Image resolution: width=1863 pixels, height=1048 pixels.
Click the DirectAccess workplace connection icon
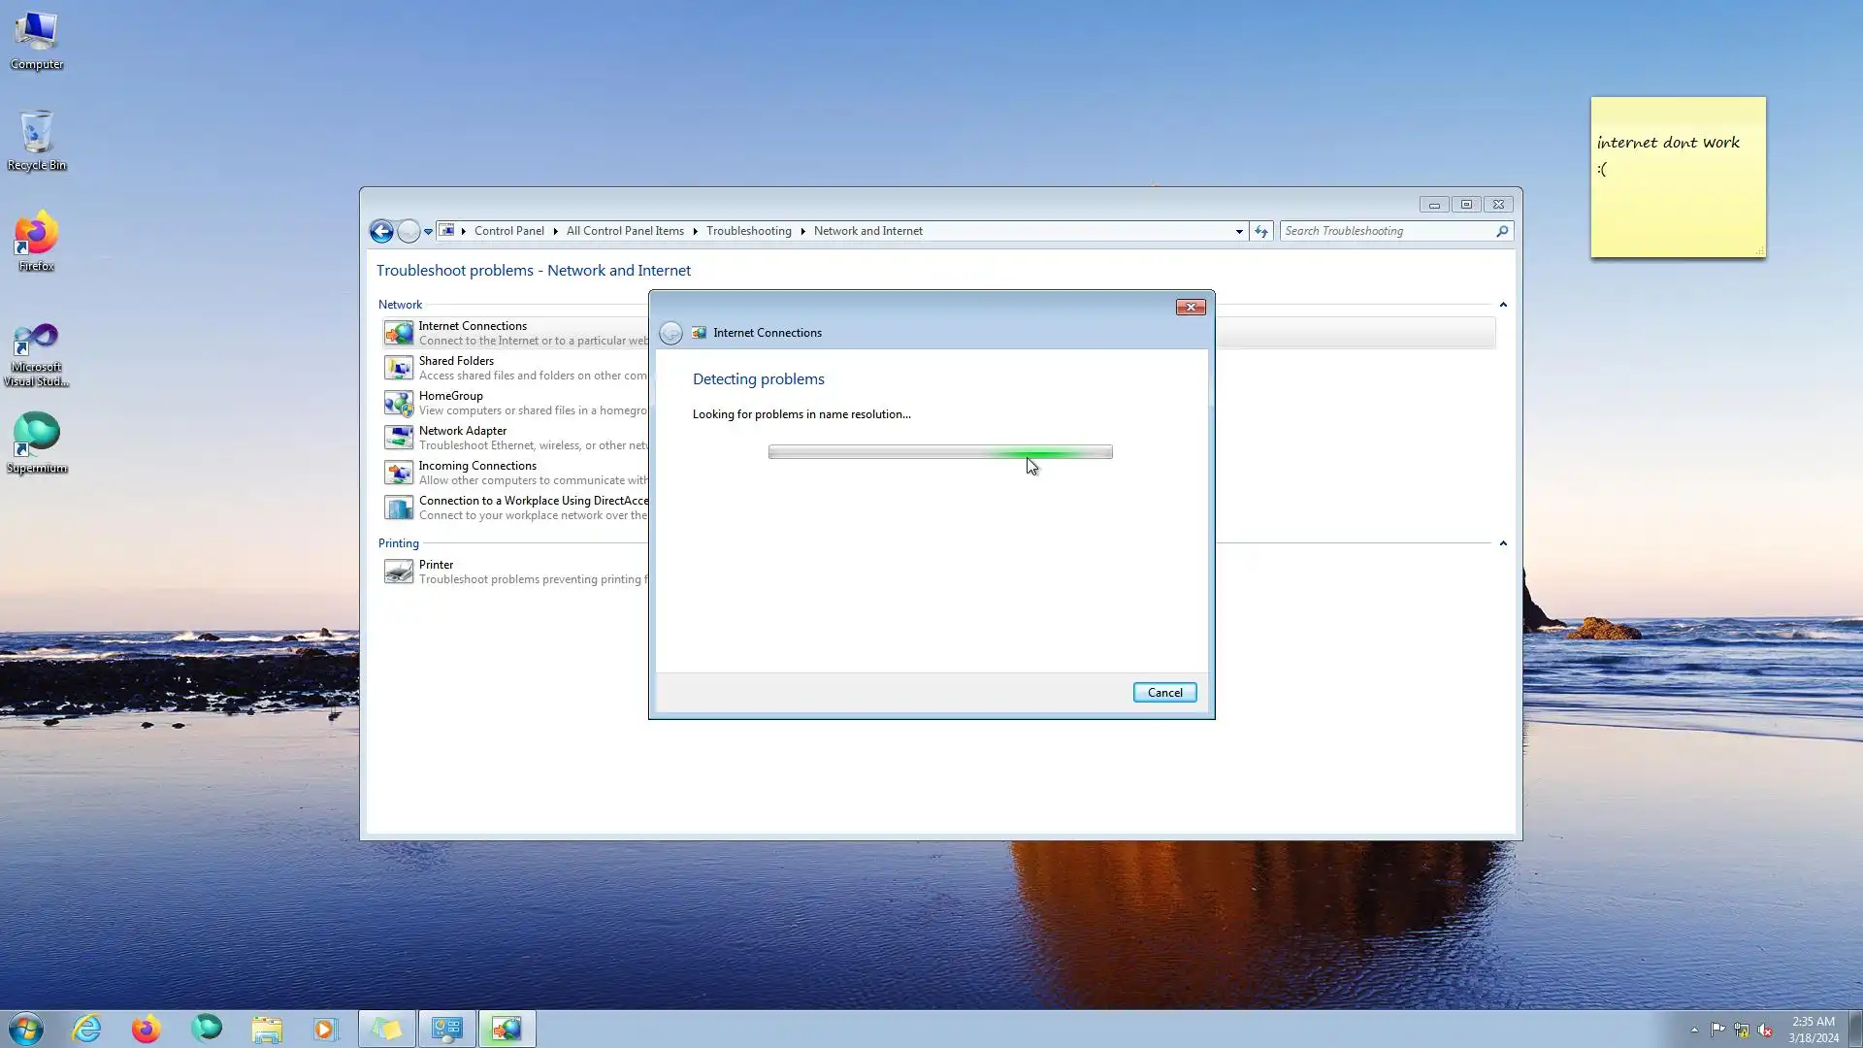(398, 508)
